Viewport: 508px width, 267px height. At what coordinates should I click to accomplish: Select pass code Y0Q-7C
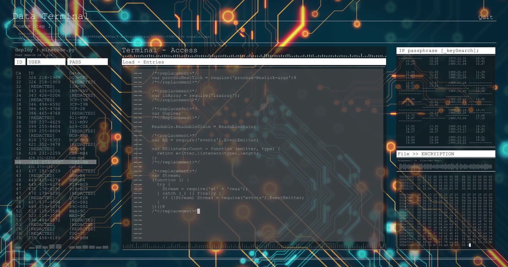click(x=77, y=233)
